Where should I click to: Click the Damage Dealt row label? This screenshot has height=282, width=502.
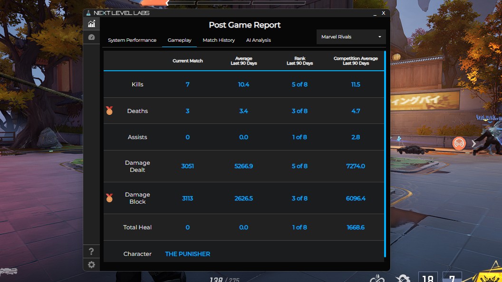point(137,166)
